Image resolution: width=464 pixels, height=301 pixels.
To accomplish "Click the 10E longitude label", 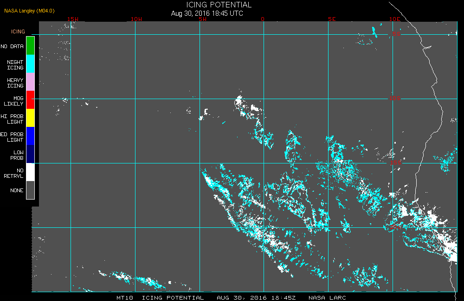I will 394,19.
